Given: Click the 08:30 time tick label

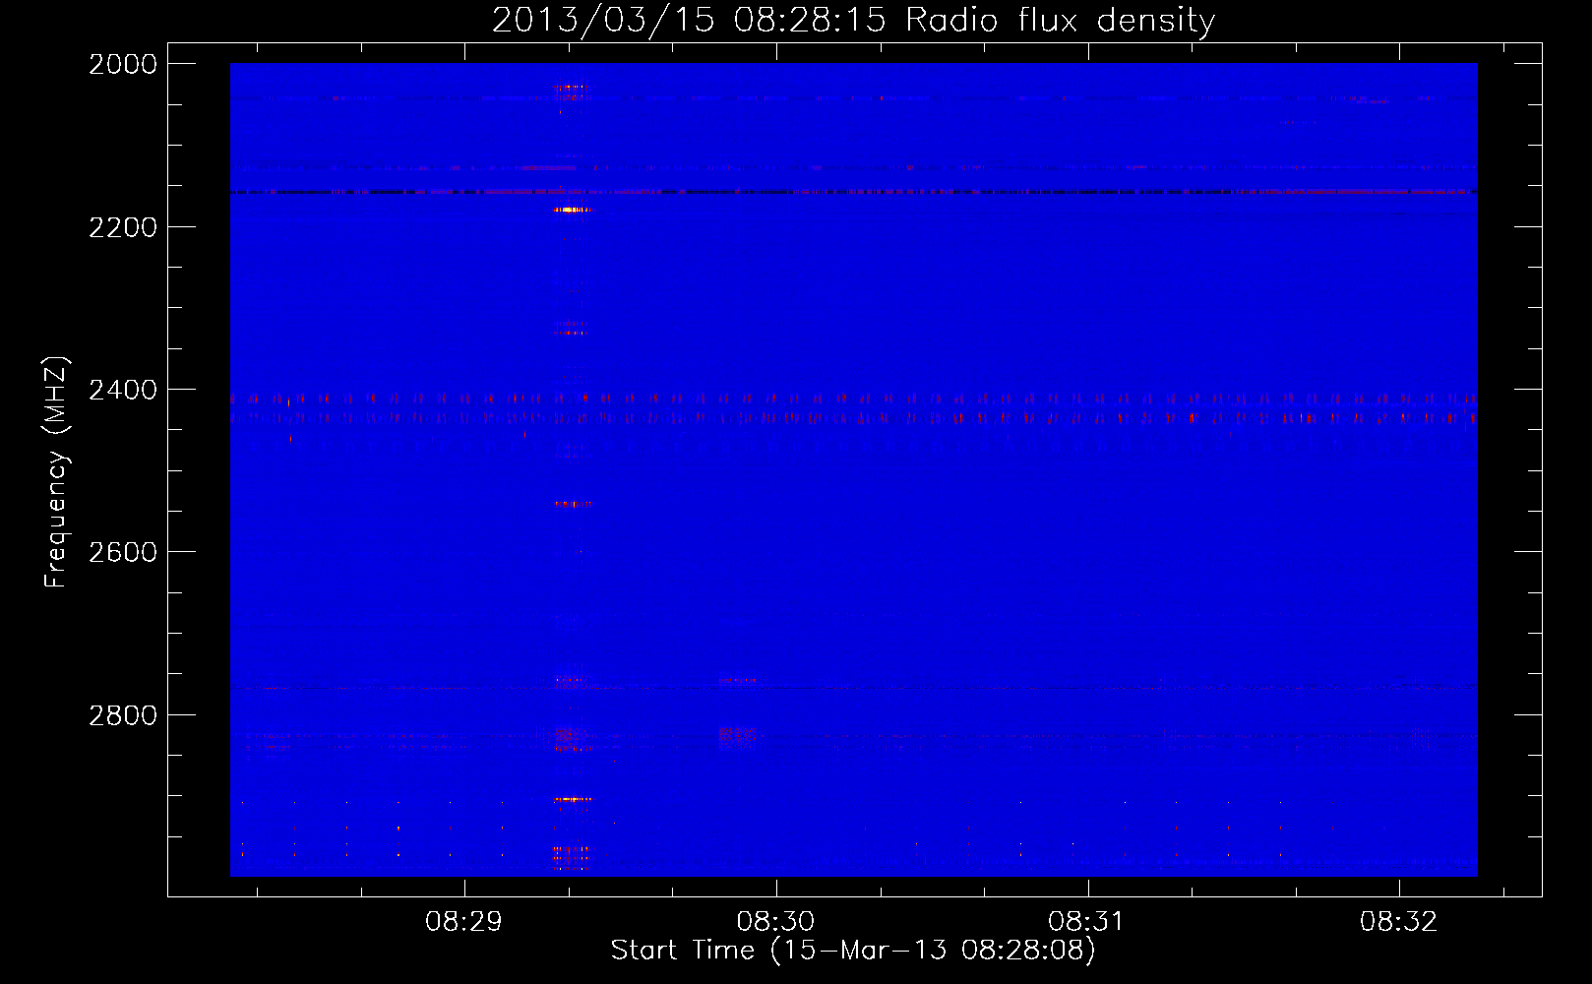Looking at the screenshot, I should (x=775, y=922).
